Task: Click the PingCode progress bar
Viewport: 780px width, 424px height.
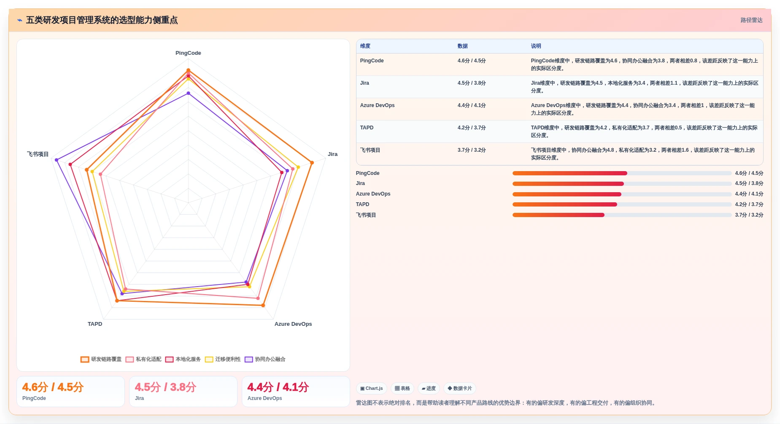Action: [622, 173]
